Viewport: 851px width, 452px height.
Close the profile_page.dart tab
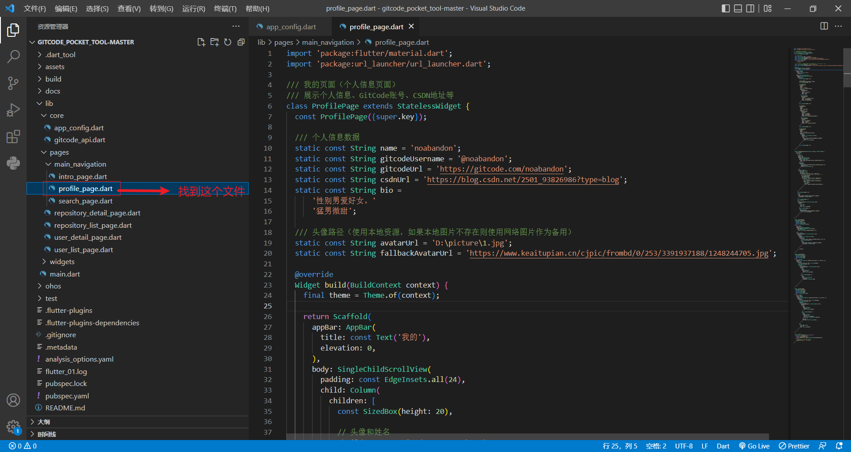411,27
